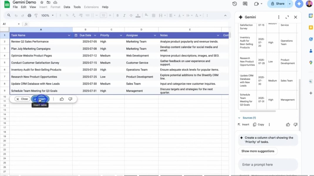Open version history clock icon
This screenshot has height=176, width=314.
click(x=234, y=4)
